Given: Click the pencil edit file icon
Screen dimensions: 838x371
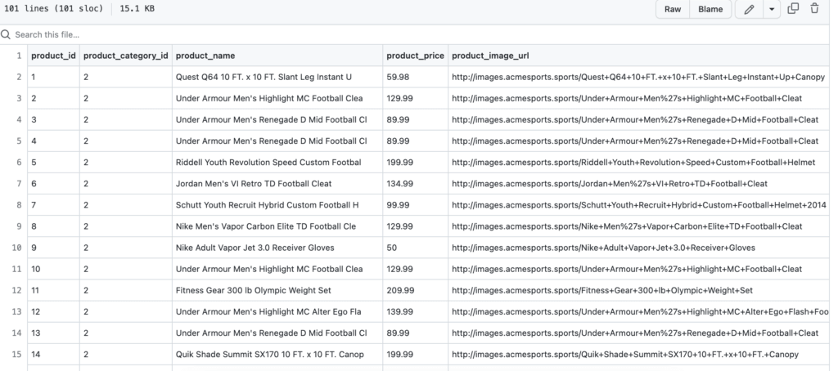Looking at the screenshot, I should pyautogui.click(x=750, y=9).
